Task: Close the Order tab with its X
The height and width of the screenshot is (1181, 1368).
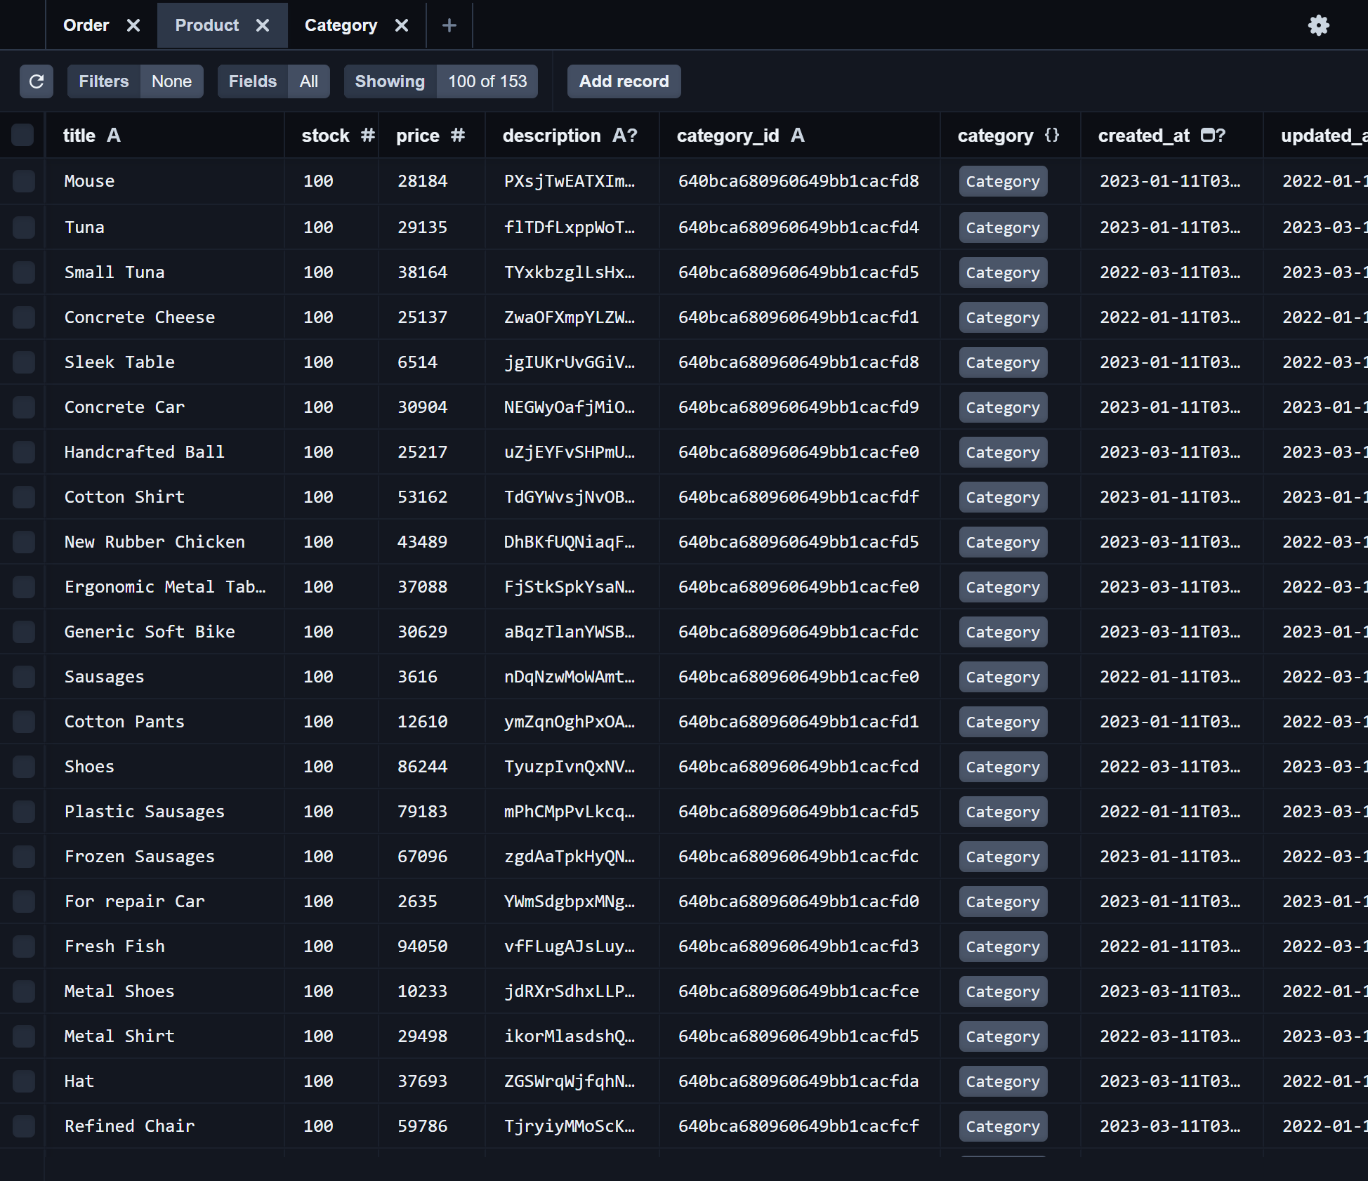Action: 133,26
